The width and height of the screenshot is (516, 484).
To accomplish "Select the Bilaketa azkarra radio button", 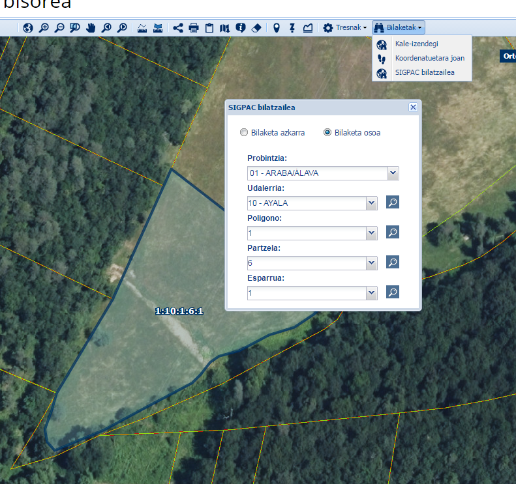I will pos(244,133).
